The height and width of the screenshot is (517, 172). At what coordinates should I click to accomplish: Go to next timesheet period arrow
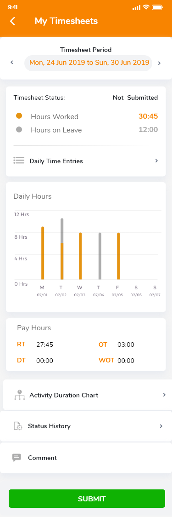[x=160, y=63]
